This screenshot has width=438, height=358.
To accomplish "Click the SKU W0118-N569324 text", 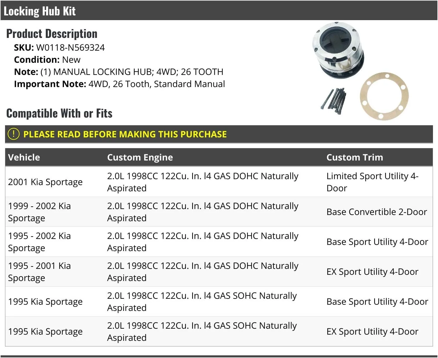I will 59,47.
